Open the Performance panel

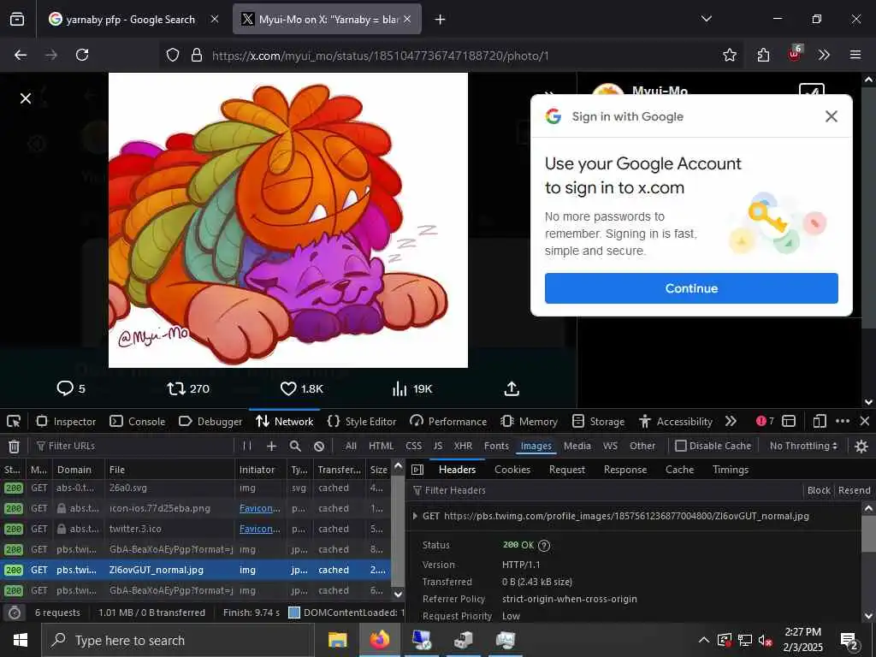pos(448,421)
